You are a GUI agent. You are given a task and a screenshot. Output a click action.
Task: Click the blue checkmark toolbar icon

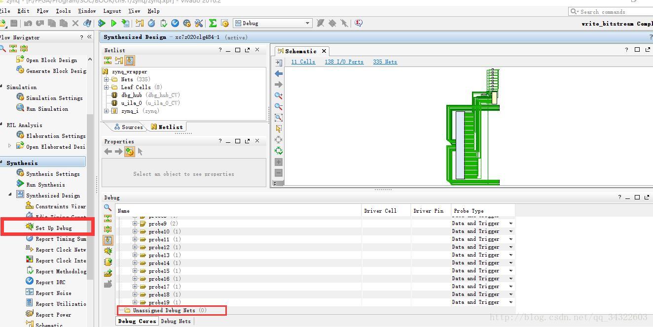pyautogui.click(x=175, y=23)
